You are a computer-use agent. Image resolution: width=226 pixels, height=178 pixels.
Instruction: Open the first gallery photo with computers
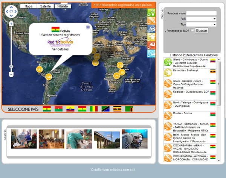[24, 139]
